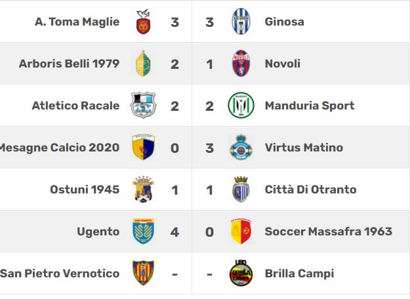Open the Arboris Belli 1979 crest
Image resolution: width=410 pixels, height=299 pixels.
(143, 64)
